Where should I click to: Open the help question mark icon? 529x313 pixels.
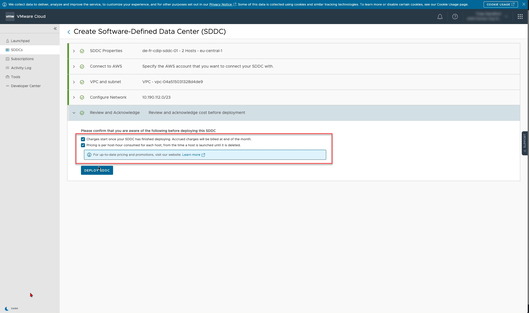tap(455, 17)
